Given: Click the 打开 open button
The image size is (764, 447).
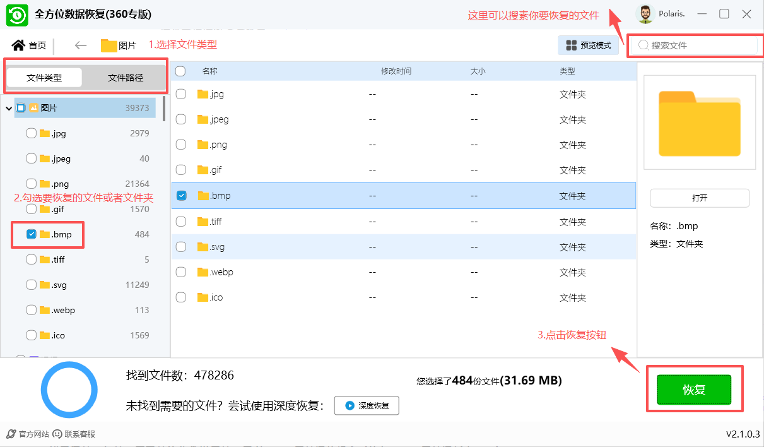Looking at the screenshot, I should [699, 198].
